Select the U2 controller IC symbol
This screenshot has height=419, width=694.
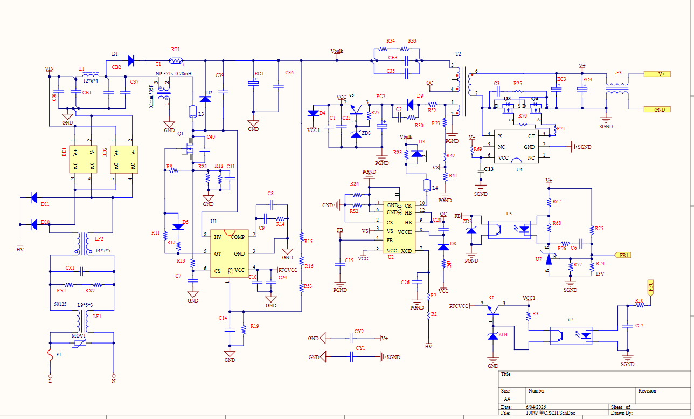399,228
